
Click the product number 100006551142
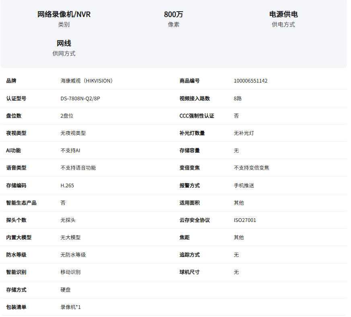tap(250, 81)
